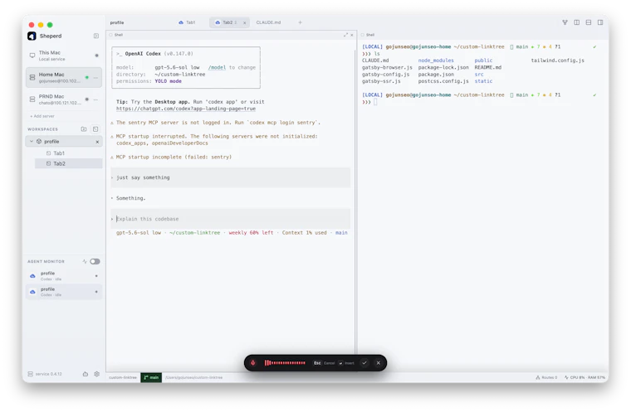Open the settings gear in sidebar footer

click(x=96, y=374)
